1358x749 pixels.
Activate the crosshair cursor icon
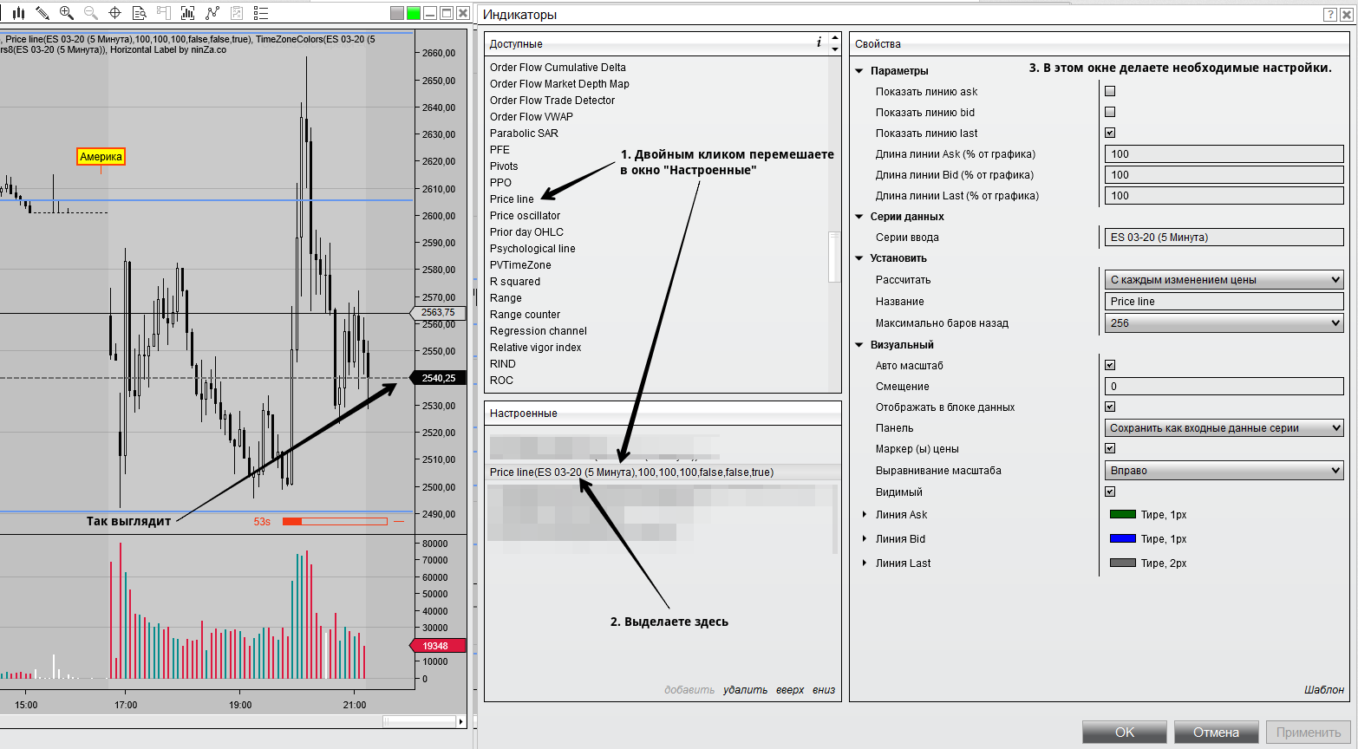tap(114, 13)
